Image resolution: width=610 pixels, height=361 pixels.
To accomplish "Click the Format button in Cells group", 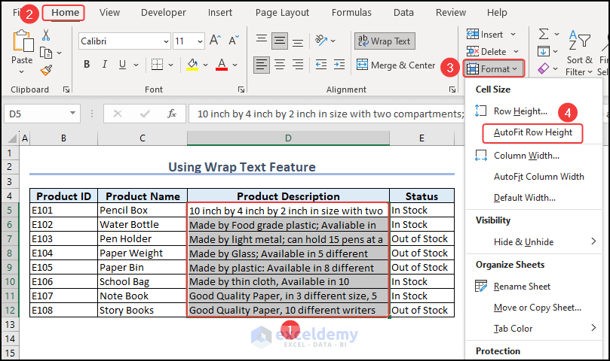I will 493,68.
